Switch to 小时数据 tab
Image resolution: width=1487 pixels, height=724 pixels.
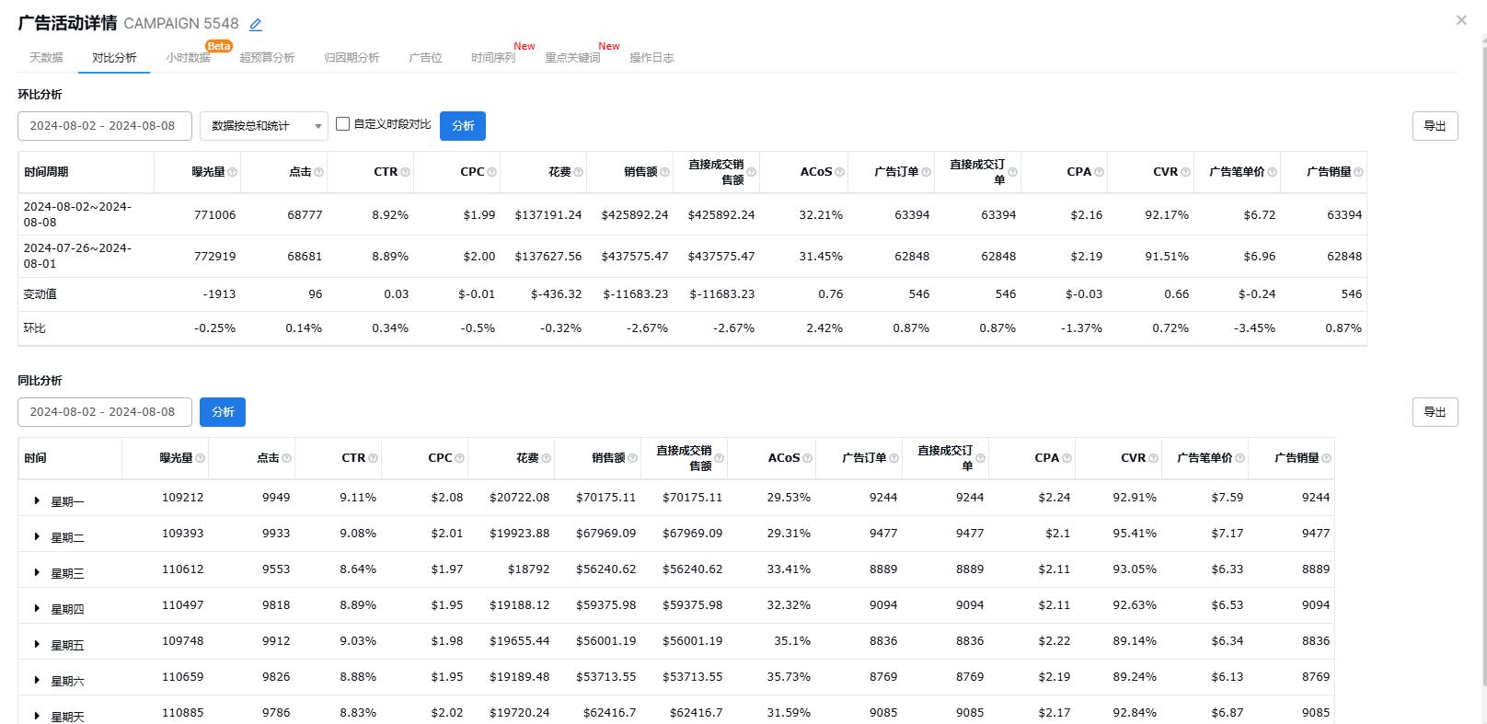188,57
